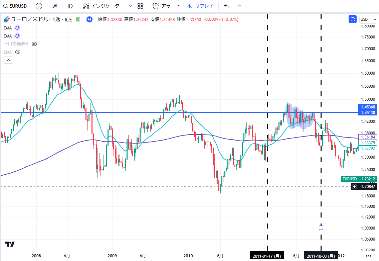This screenshot has width=379, height=261.
Task: Click the blue replay rewind icon beside ICE
Action: pyautogui.click(x=89, y=19)
